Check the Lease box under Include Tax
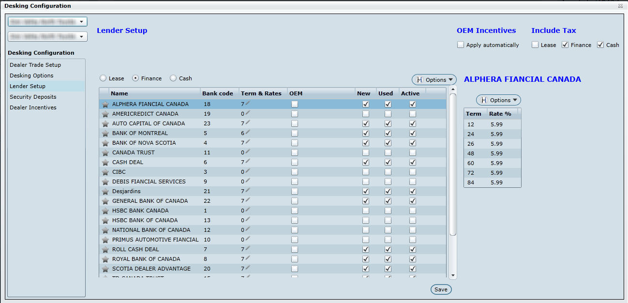Screen dimensions: 628x303 (535, 45)
